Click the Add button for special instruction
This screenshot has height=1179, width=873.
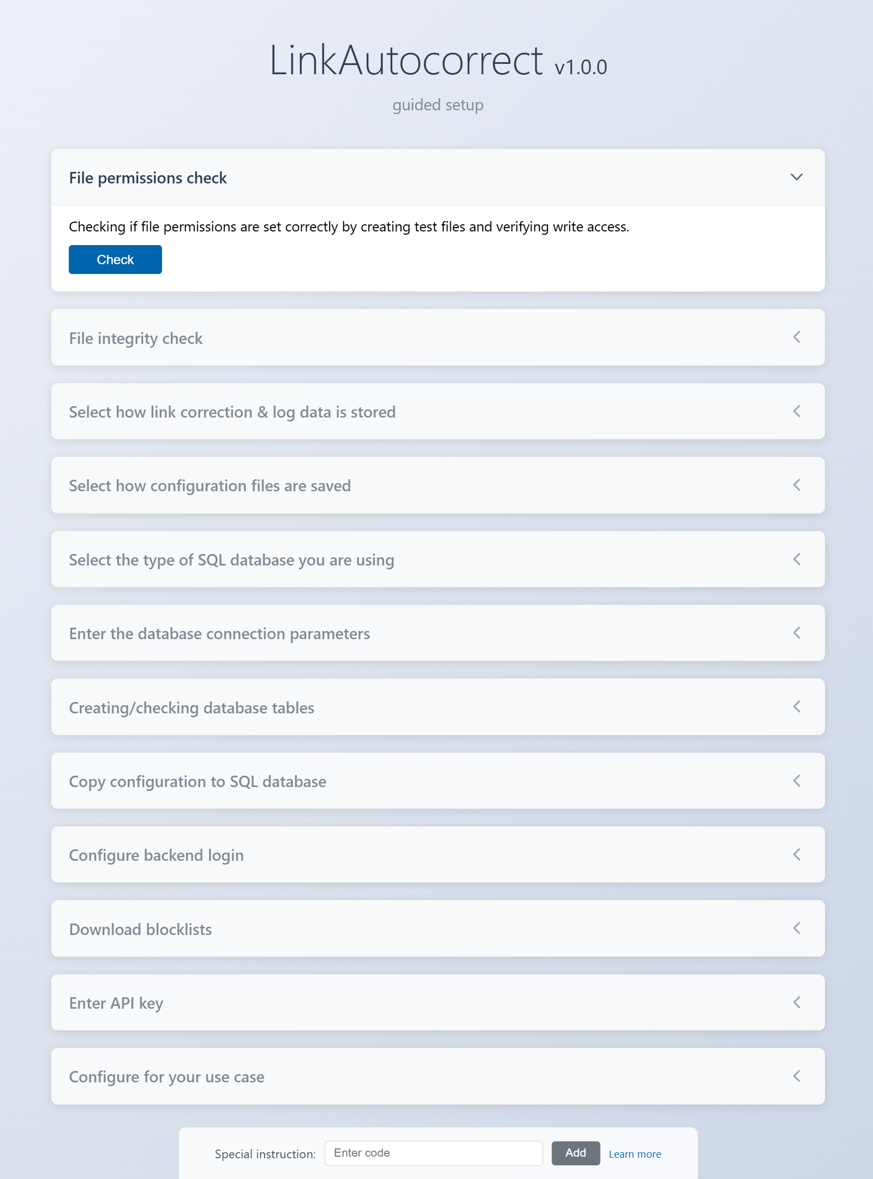[x=575, y=1153]
